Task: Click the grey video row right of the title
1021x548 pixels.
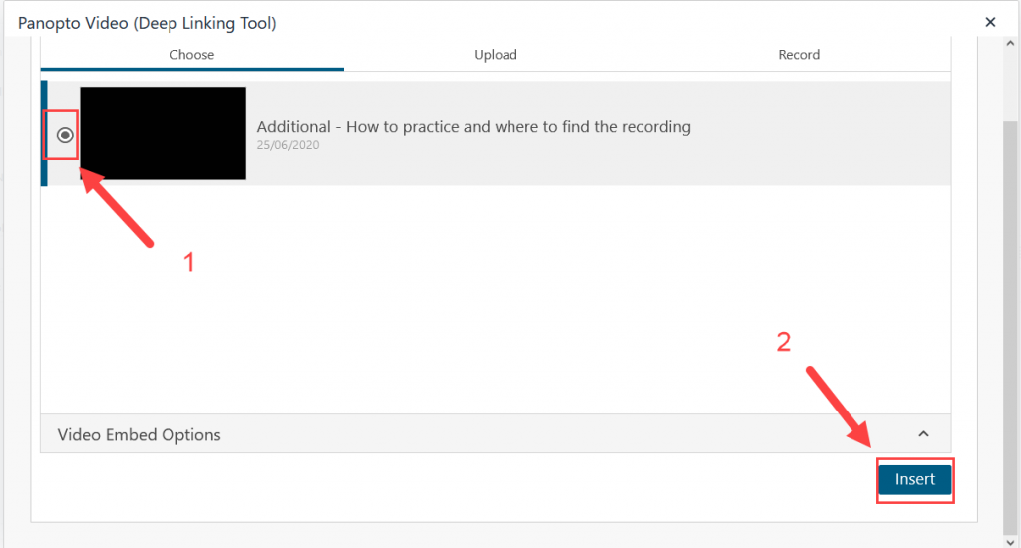Action: tap(821, 134)
